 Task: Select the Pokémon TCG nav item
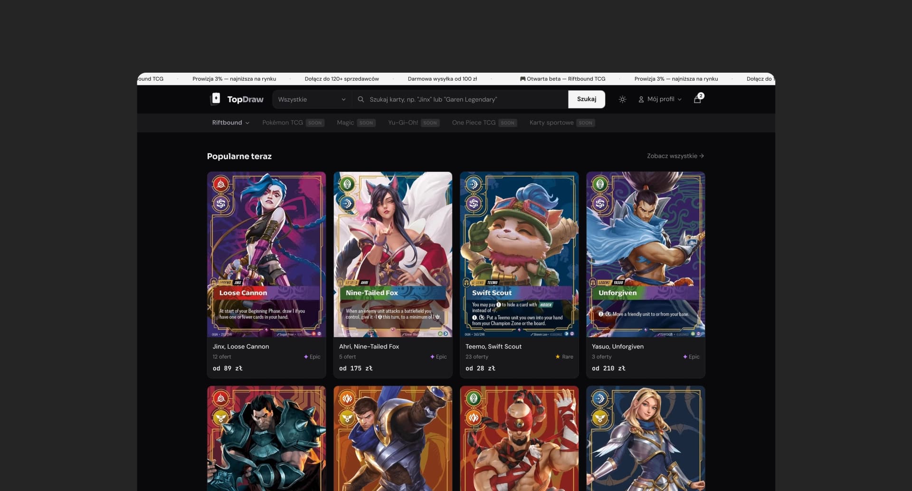(283, 123)
